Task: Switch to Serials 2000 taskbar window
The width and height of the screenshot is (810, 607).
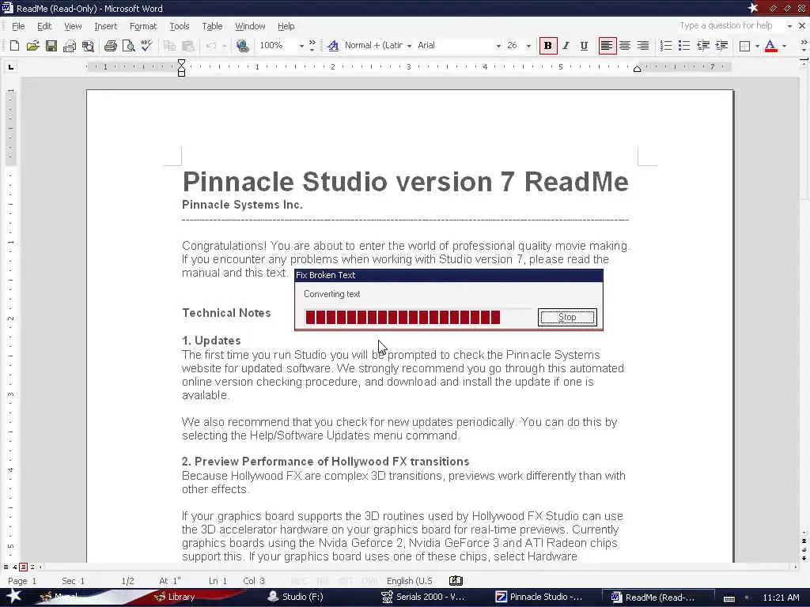Action: 424,597
